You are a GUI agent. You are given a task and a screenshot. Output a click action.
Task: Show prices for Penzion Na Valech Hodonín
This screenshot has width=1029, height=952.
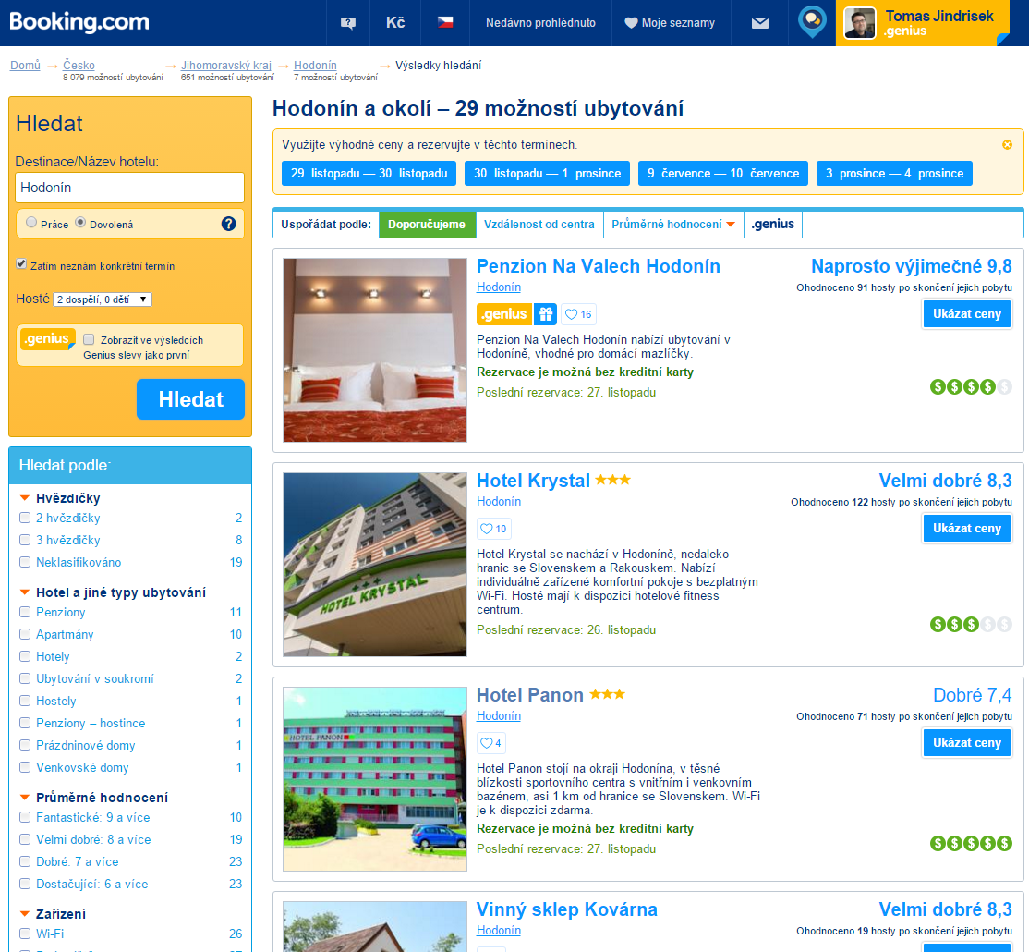point(967,314)
